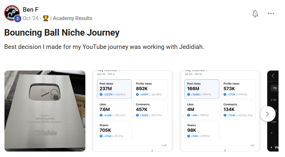This screenshot has width=285, height=157.
Task: Go to next image with carousel arrow
Action: pos(268,114)
